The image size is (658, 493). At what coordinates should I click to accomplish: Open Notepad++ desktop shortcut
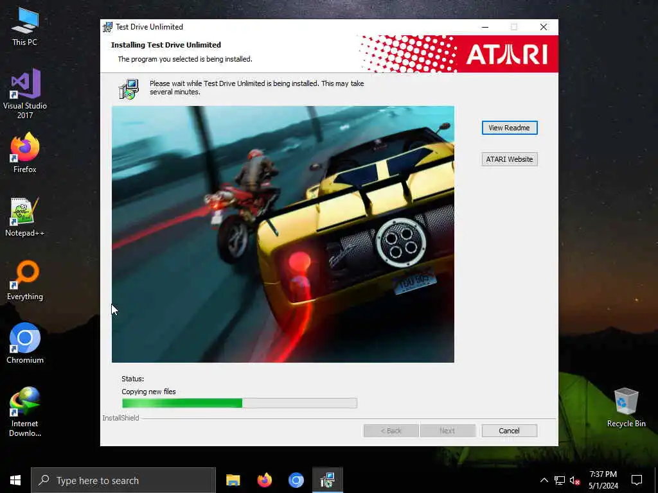click(25, 217)
